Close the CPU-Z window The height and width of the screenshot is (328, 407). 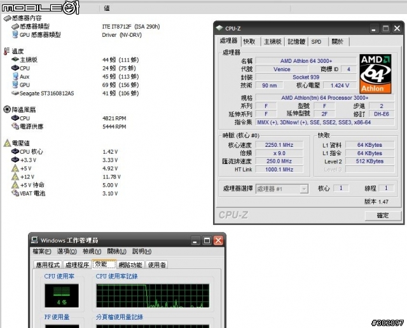[x=397, y=28]
